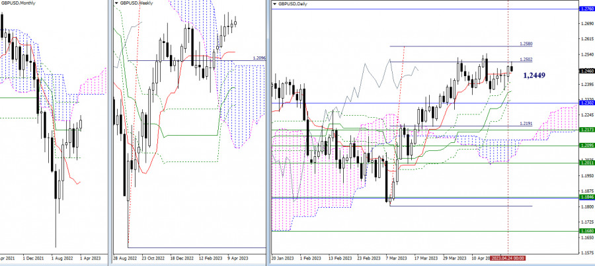Click the 1 Dec 2021 date on the monthly axis

pos(34,258)
